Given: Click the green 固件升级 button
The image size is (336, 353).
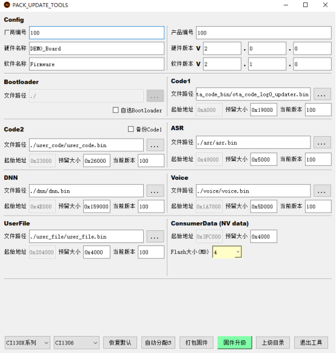Looking at the screenshot, I should point(235,343).
